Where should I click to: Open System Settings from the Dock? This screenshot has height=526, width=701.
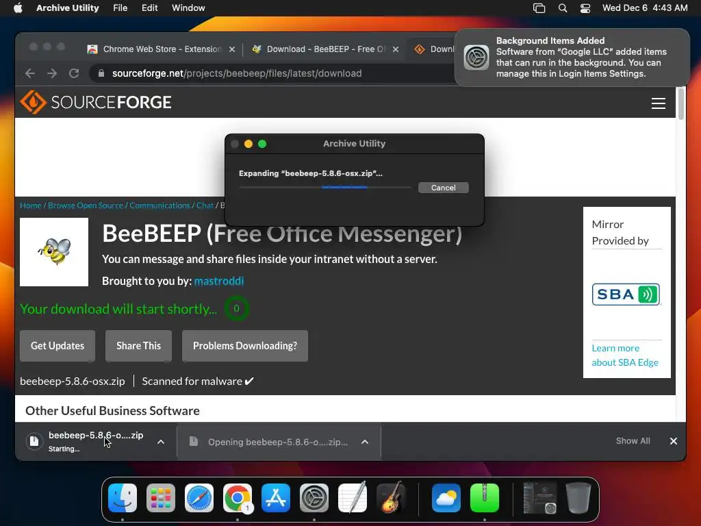(x=314, y=498)
